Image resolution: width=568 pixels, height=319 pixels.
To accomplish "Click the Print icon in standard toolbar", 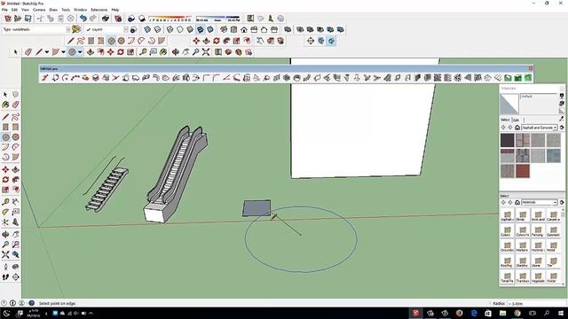I will tap(106, 19).
